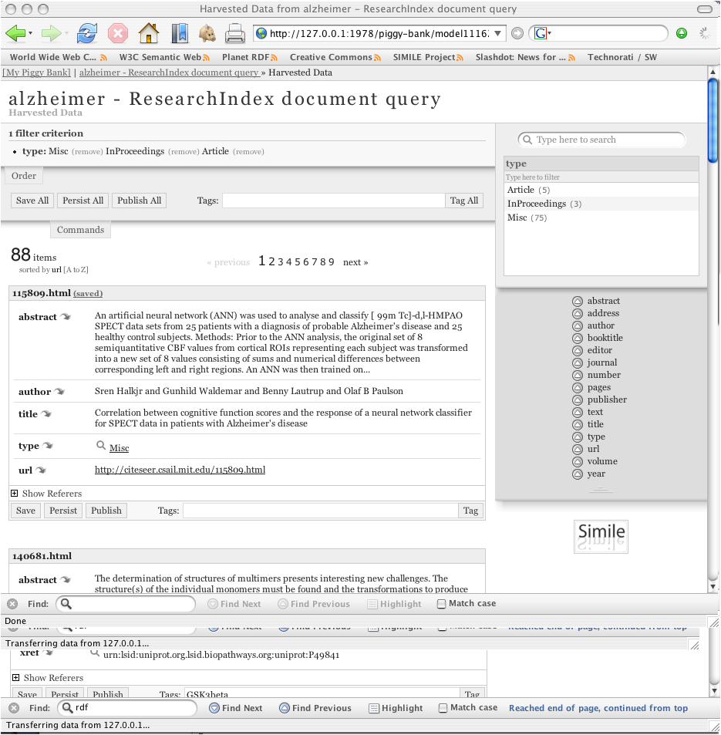The image size is (721, 735).
Task: Open the Google search engine dropdown
Action: (541, 33)
